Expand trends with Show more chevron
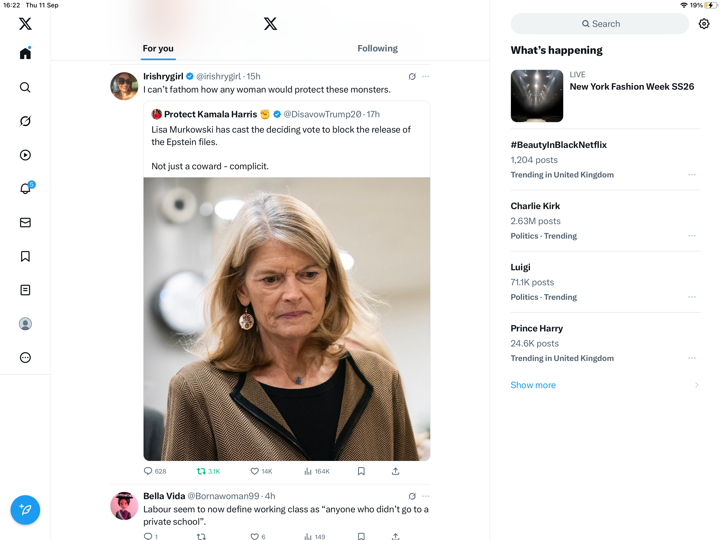 point(696,385)
